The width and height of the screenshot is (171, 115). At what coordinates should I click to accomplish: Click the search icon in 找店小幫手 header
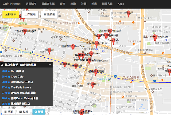(x=2, y=65)
